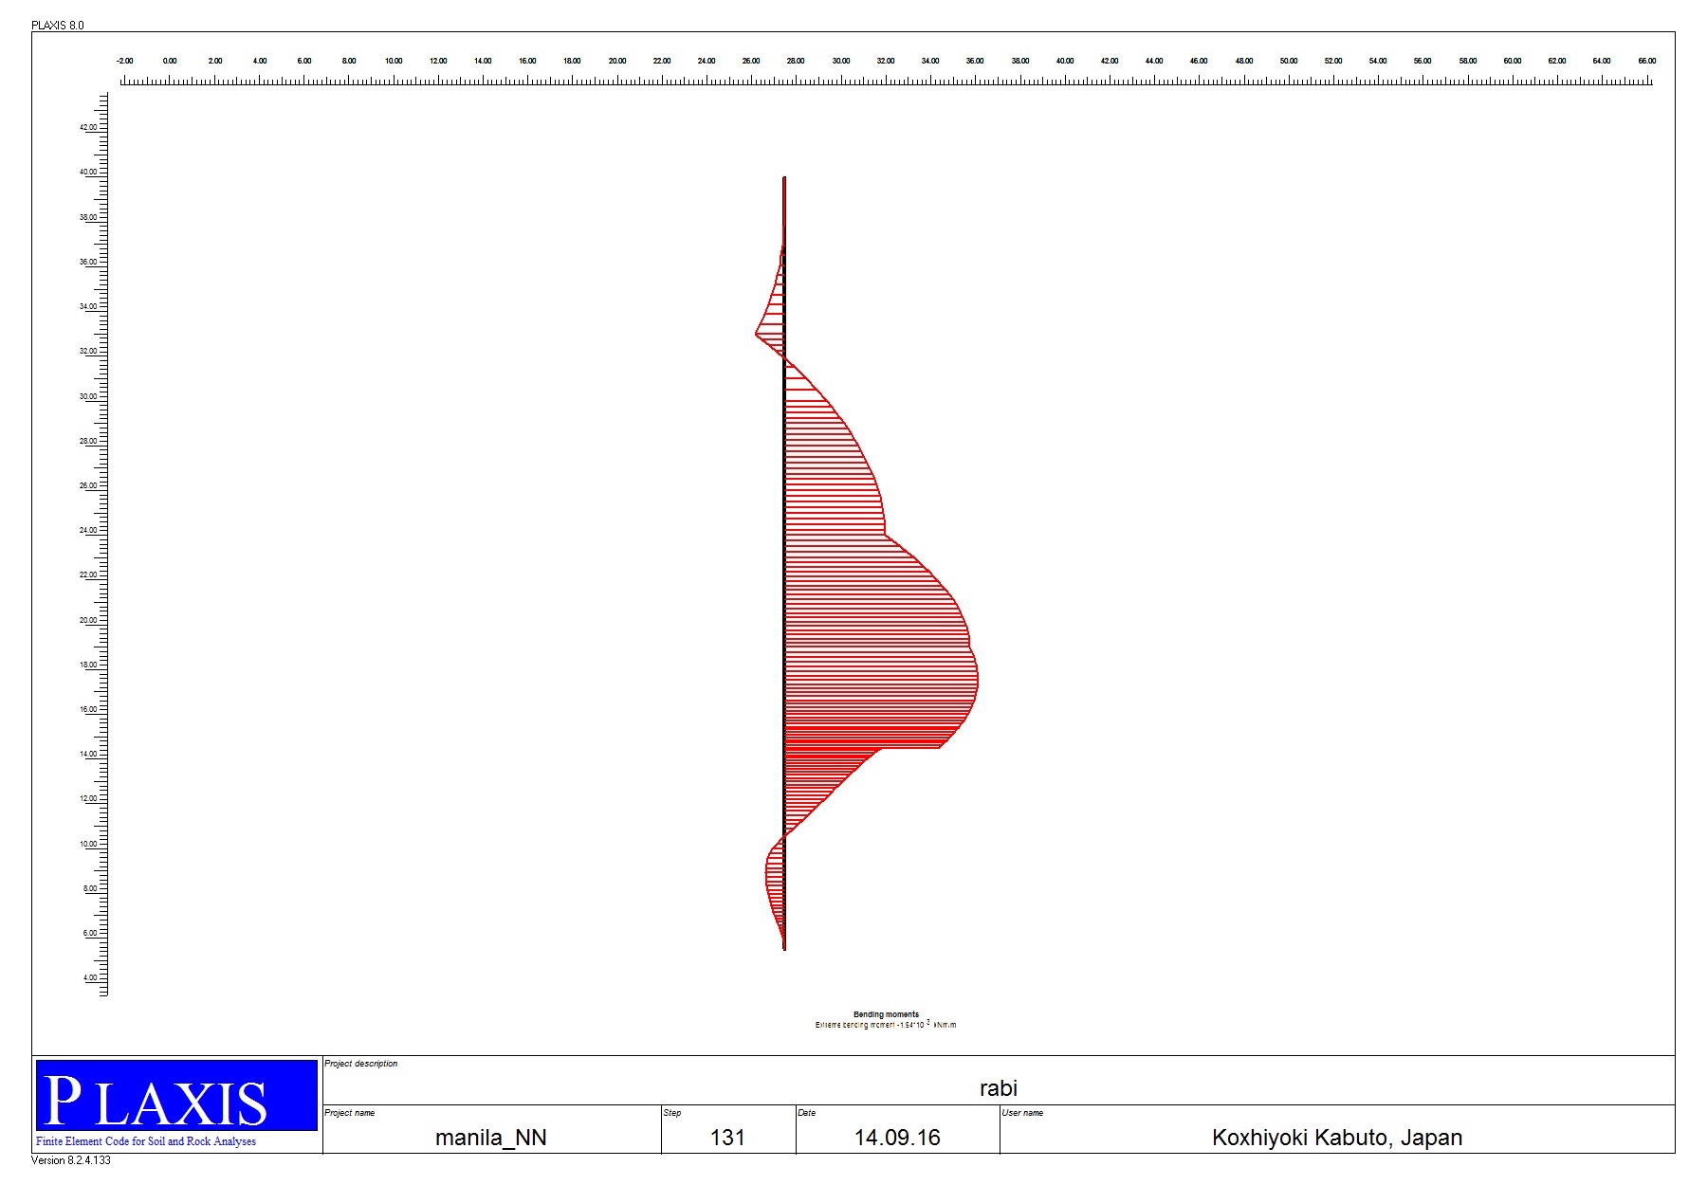Click "28.00" on the horizontal ruler
Image resolution: width=1707 pixels, height=1185 pixels.
click(x=796, y=61)
